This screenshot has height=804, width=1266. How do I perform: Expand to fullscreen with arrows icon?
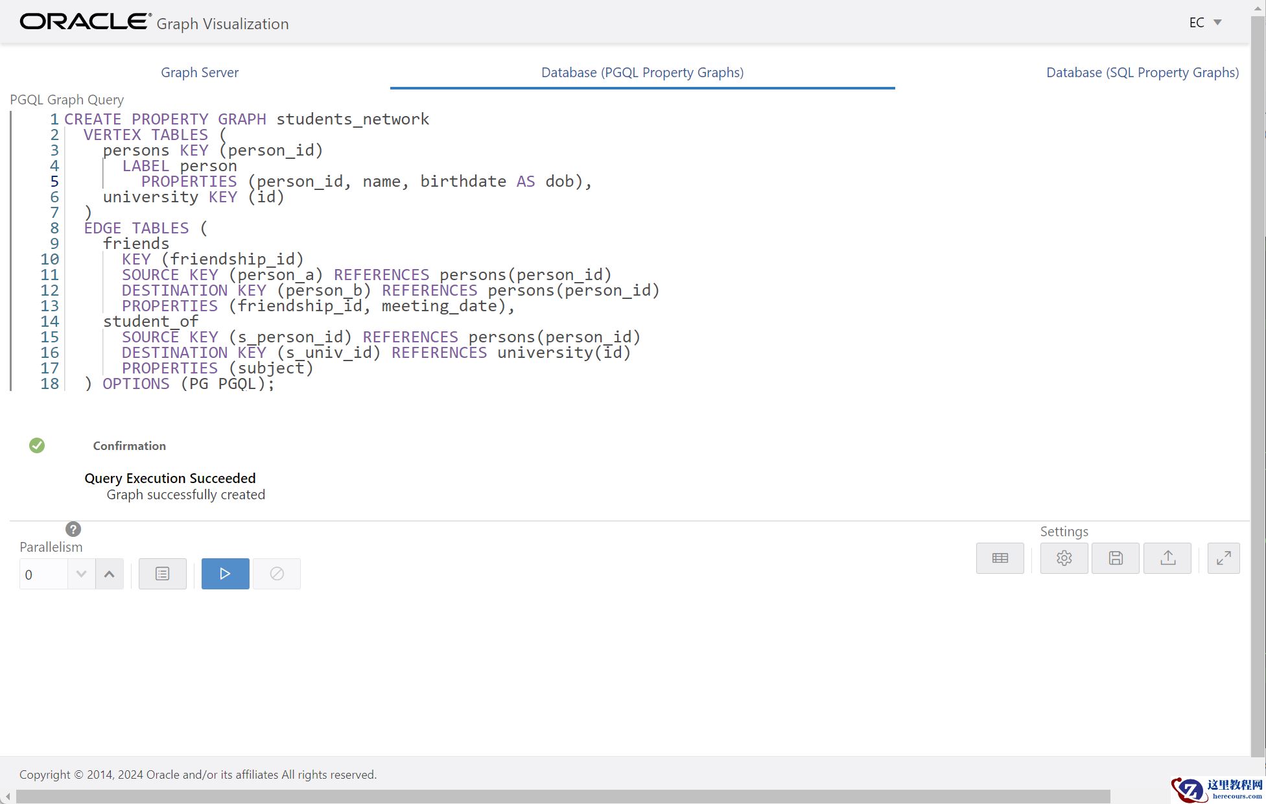[1223, 558]
